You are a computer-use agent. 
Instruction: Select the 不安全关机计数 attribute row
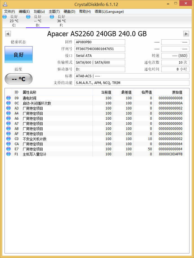94,139
